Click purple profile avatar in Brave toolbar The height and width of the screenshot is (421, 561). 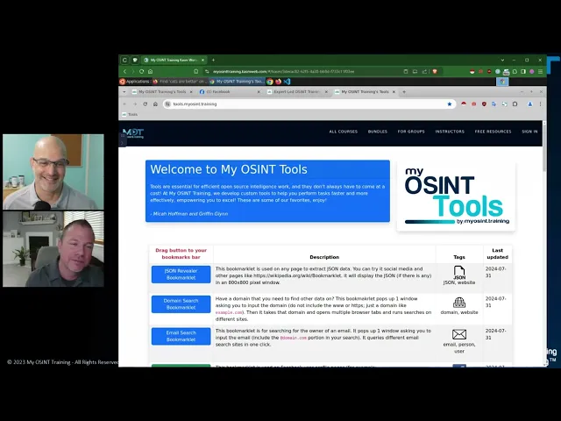(532, 72)
